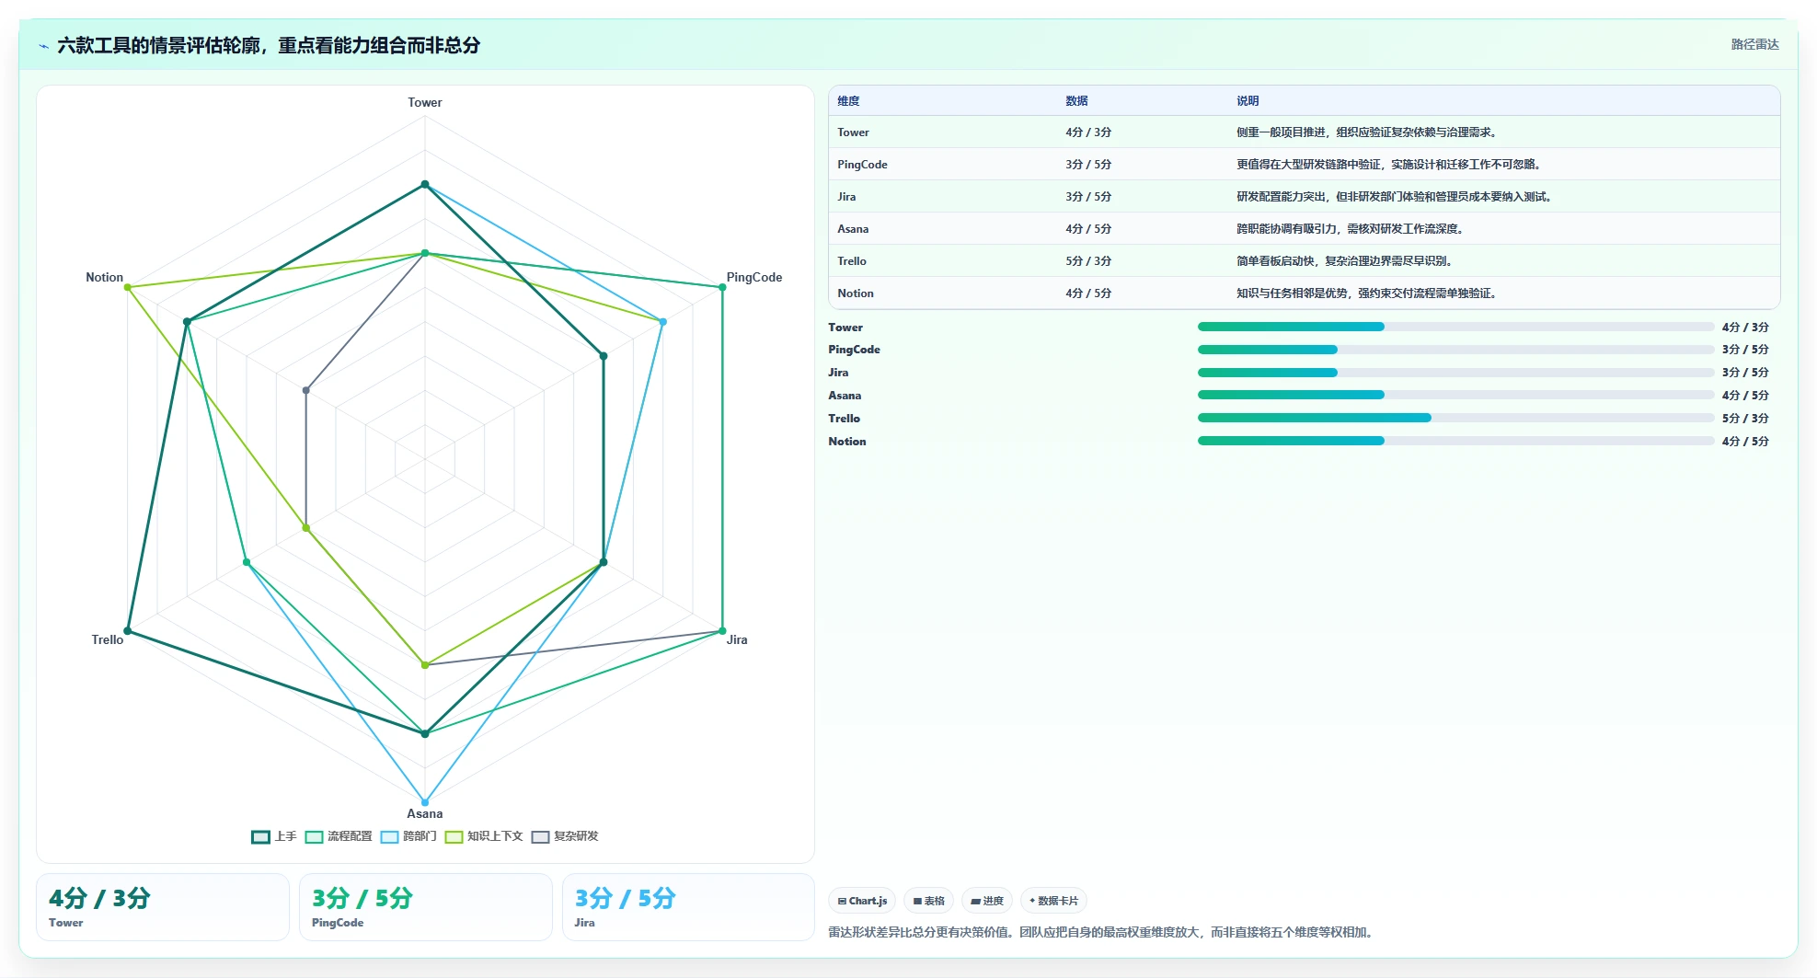Screen dimensions: 1817x978
Task: Click the 数据卡片 chip
Action: 1053,901
